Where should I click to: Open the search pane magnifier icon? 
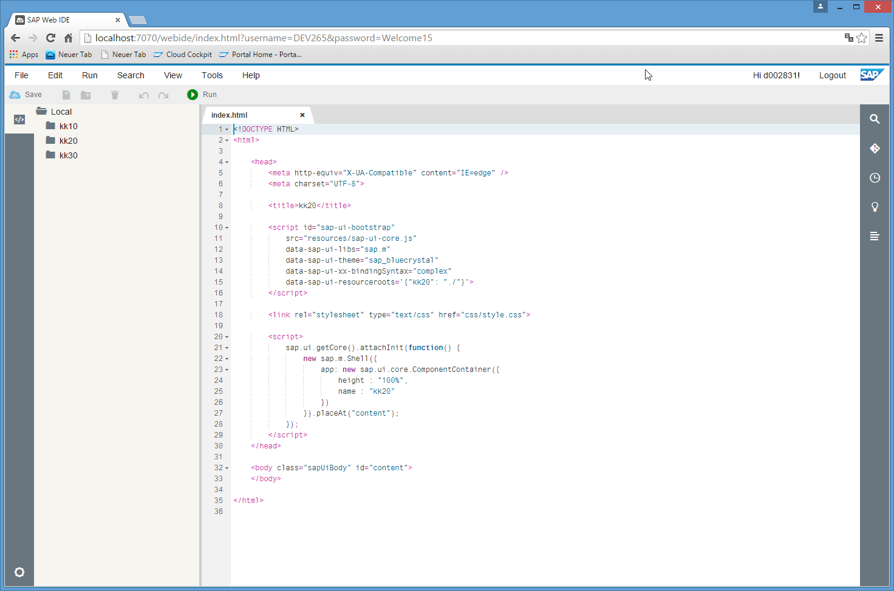coord(875,119)
